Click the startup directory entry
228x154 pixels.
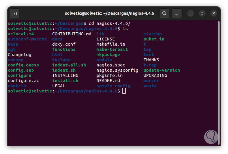click(x=153, y=34)
